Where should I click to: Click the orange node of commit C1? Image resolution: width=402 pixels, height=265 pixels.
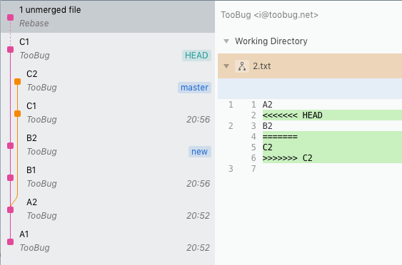(17, 113)
